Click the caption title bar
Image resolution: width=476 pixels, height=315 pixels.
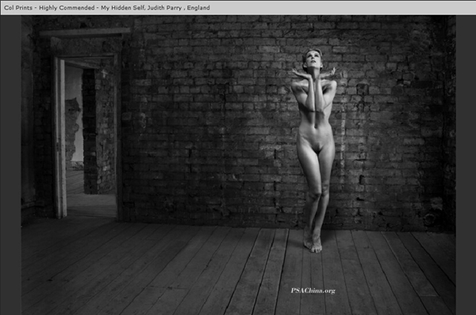click(x=238, y=8)
